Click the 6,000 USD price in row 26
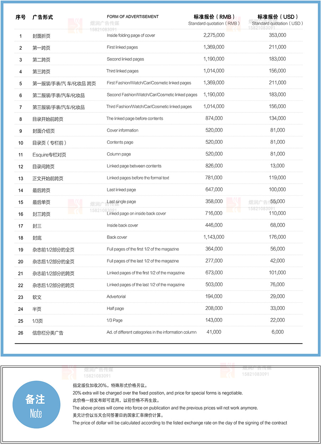The image size is (321, 446). click(277, 332)
